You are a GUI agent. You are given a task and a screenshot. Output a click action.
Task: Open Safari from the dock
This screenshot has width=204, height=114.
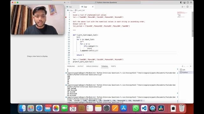(39, 108)
